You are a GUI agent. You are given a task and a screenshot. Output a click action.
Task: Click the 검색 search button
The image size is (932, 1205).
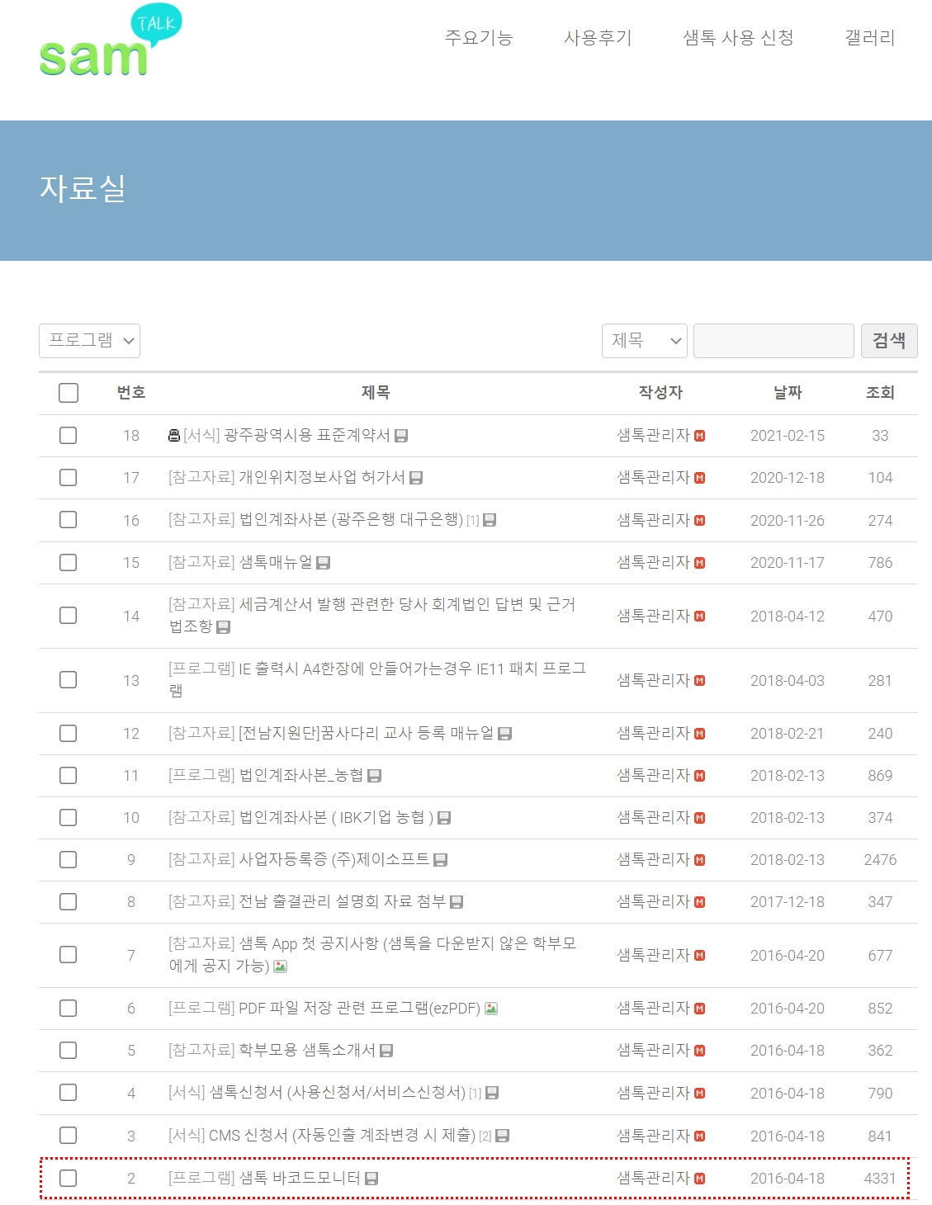[x=889, y=341]
